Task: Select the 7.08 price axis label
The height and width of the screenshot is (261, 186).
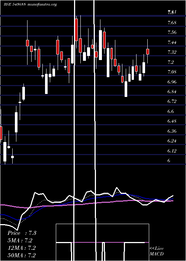Action: coord(172,72)
